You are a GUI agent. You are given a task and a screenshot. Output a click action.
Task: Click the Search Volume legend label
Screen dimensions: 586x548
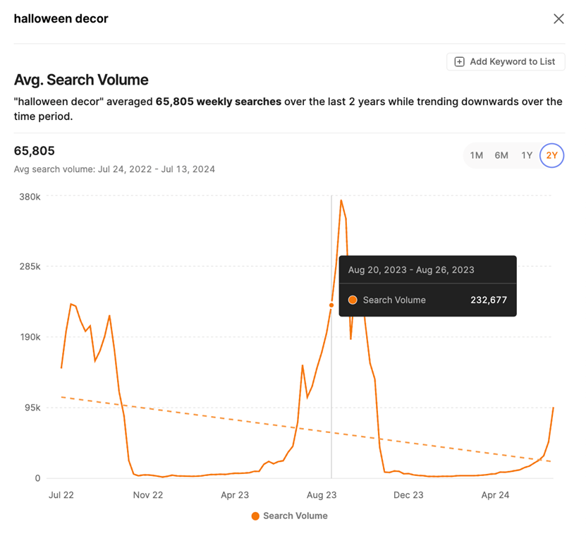(295, 516)
